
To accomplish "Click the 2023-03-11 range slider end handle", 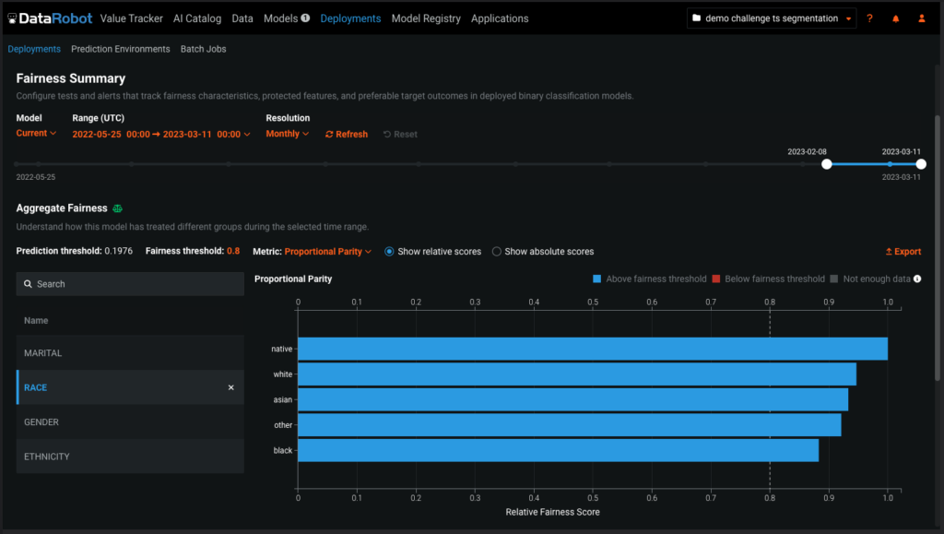I will pyautogui.click(x=921, y=164).
